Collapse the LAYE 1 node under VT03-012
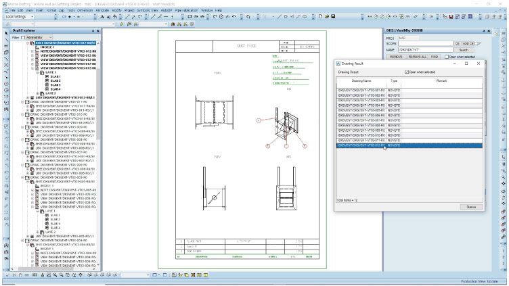Image resolution: width=509 pixels, height=286 pixels. 38,72
